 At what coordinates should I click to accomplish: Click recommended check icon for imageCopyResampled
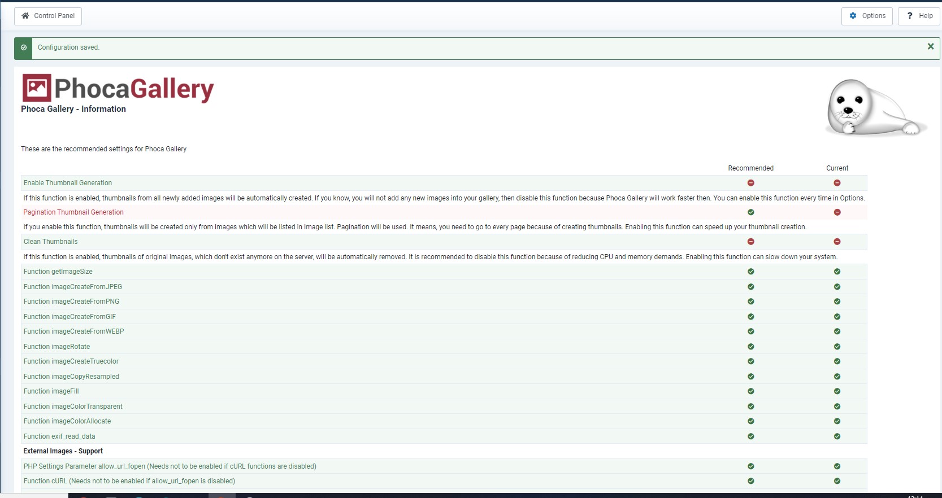tap(751, 377)
